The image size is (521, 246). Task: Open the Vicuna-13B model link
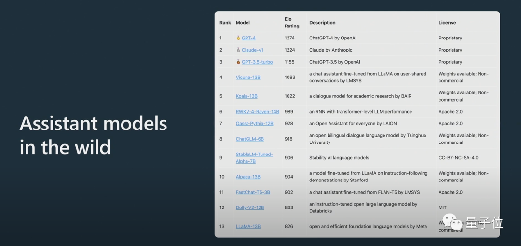[x=248, y=77]
